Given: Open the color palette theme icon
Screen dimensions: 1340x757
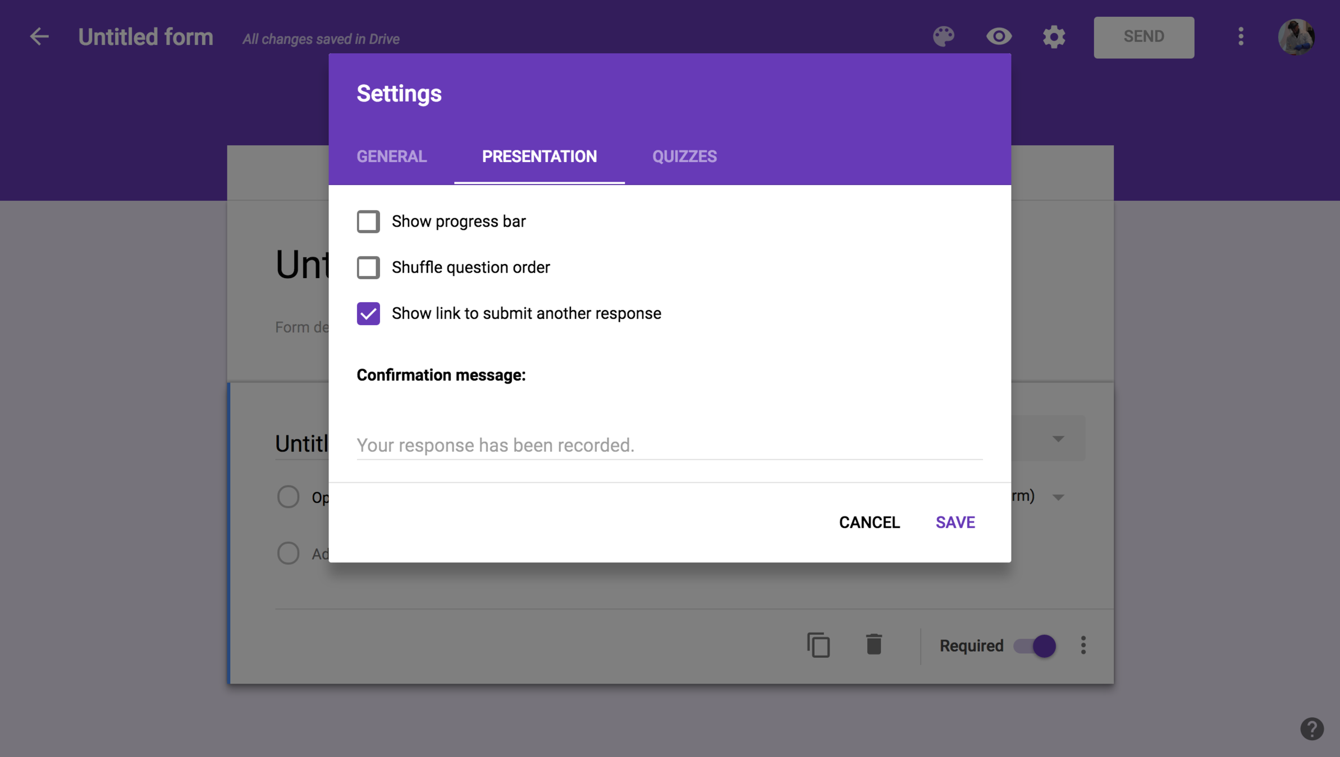Looking at the screenshot, I should (944, 37).
